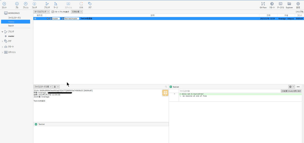Select File Status in the sidebar
The image size is (304, 143).
(14, 18)
